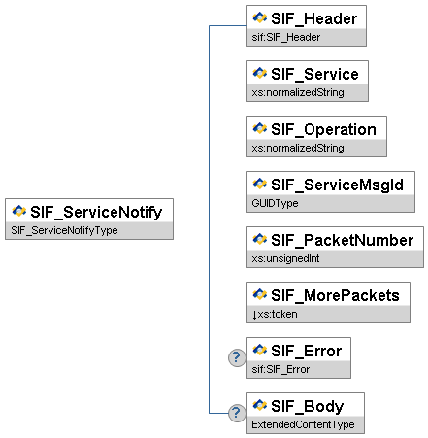Click the element icon next to SIF_Header
This screenshot has width=428, height=438.
(x=260, y=17)
